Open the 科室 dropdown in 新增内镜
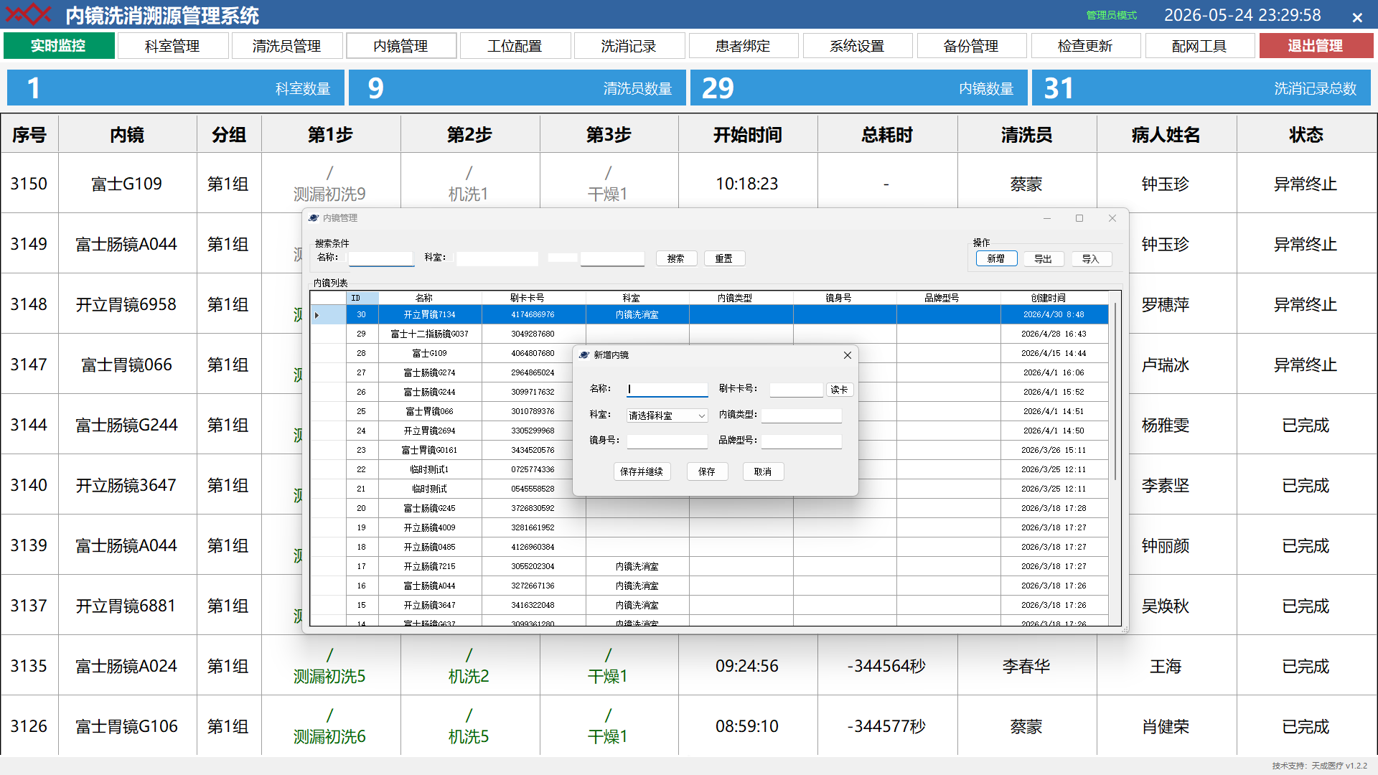The width and height of the screenshot is (1378, 775). pyautogui.click(x=702, y=415)
